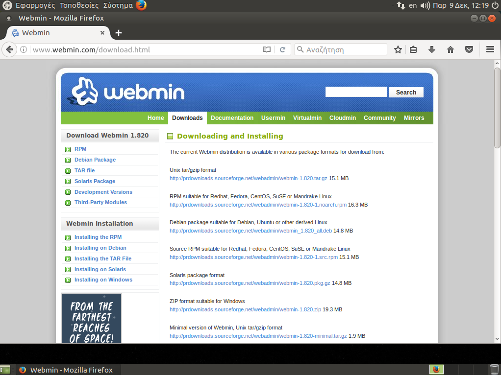
Task: Open reader view icon in address bar
Action: tap(267, 49)
